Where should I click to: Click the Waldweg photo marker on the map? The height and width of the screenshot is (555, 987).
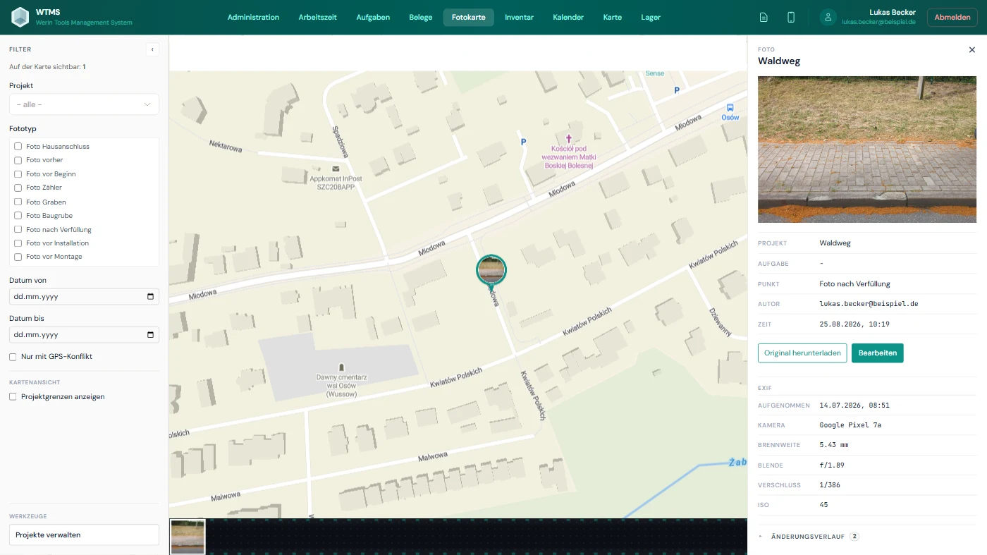tap(491, 269)
